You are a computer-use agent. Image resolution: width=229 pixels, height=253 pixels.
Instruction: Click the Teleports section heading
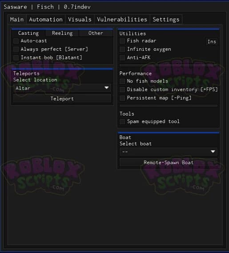[26, 74]
